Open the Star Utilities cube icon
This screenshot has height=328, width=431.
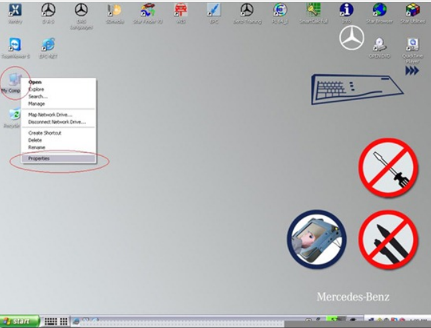pos(413,10)
